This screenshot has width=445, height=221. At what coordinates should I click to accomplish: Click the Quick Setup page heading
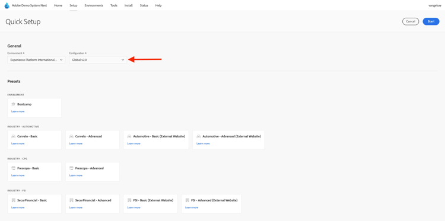point(23,22)
